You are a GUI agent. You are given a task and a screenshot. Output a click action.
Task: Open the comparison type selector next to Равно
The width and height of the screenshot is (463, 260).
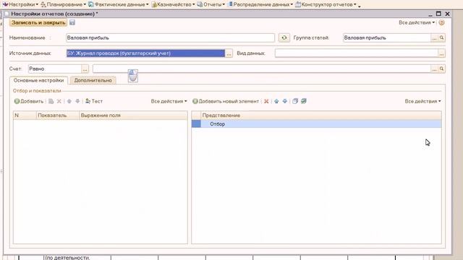coord(85,69)
